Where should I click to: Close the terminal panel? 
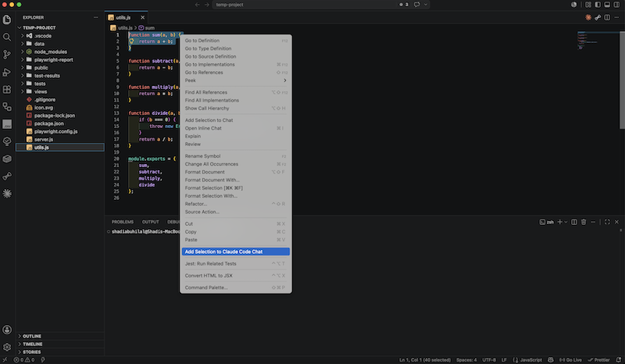click(x=616, y=222)
